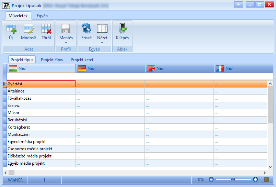The width and height of the screenshot is (276, 187).
Task: Open the Projekt-flow tab
Action: pyautogui.click(x=52, y=60)
